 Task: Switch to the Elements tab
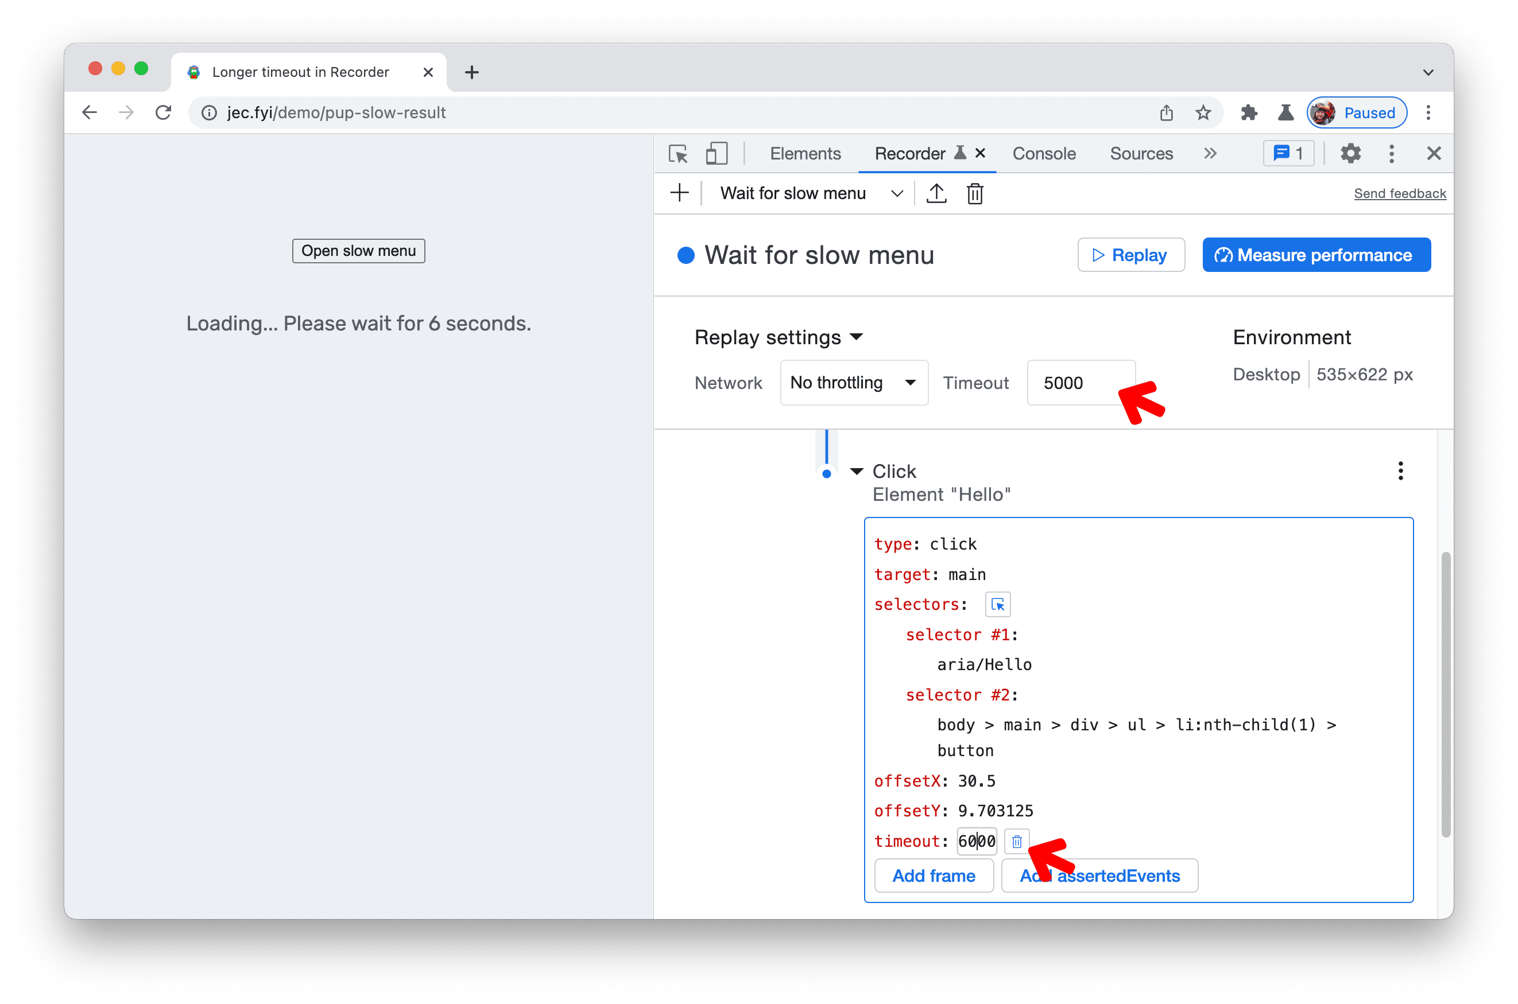tap(805, 154)
